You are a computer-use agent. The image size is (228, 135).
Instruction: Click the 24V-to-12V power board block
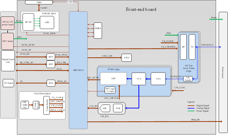pos(8,23)
